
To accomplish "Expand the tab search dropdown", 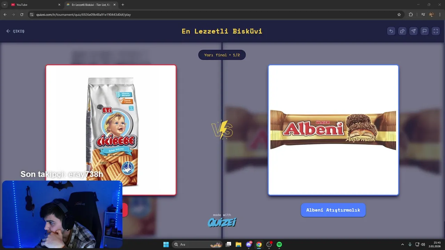I will click(x=5, y=5).
